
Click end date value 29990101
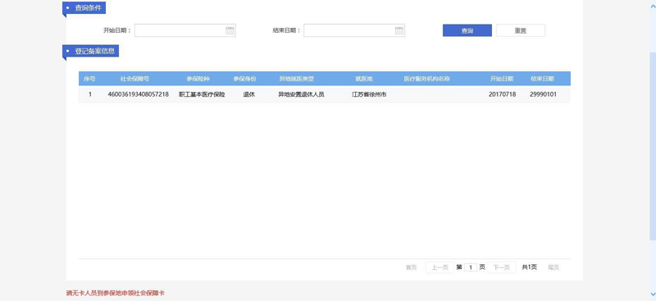click(x=543, y=94)
